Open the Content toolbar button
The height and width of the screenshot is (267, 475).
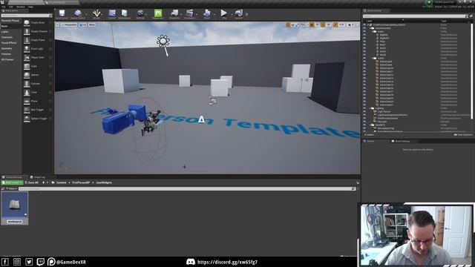tap(112, 14)
